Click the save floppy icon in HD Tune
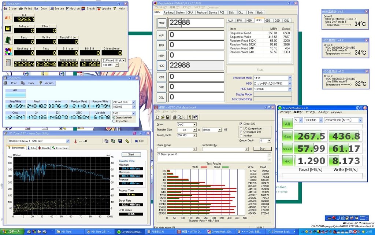This screenshot has height=235, width=375. tap(120, 141)
